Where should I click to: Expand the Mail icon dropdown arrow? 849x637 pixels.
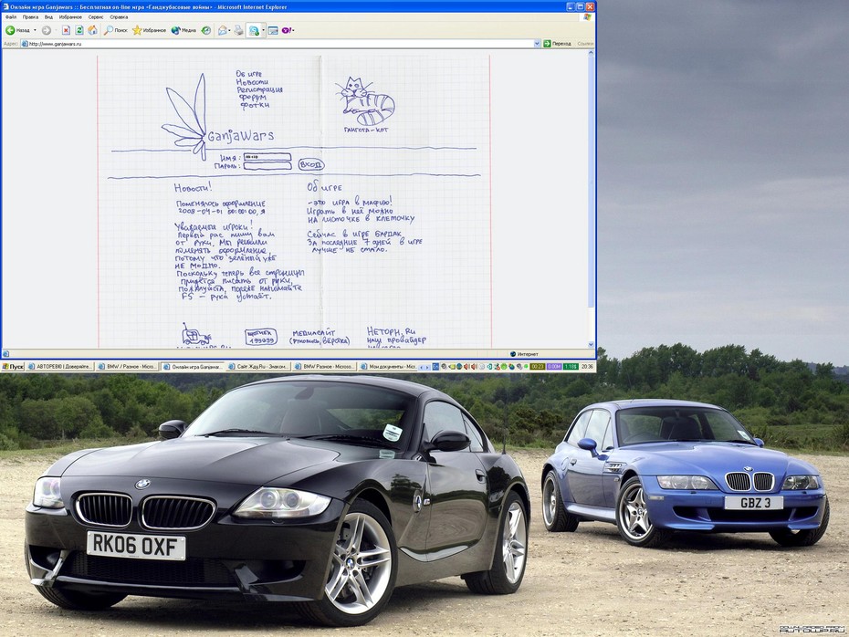(229, 30)
